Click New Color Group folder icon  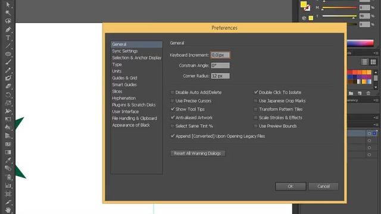351,93
